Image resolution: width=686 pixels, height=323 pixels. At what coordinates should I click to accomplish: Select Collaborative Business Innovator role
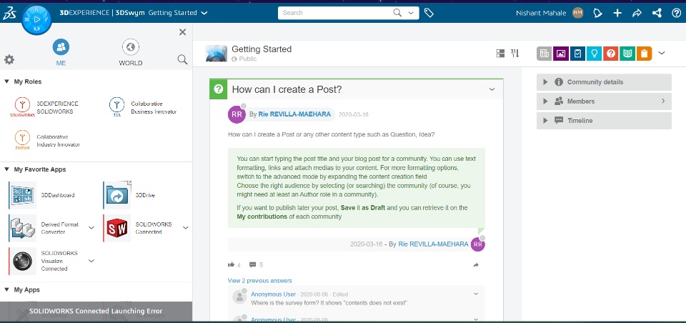pos(143,108)
